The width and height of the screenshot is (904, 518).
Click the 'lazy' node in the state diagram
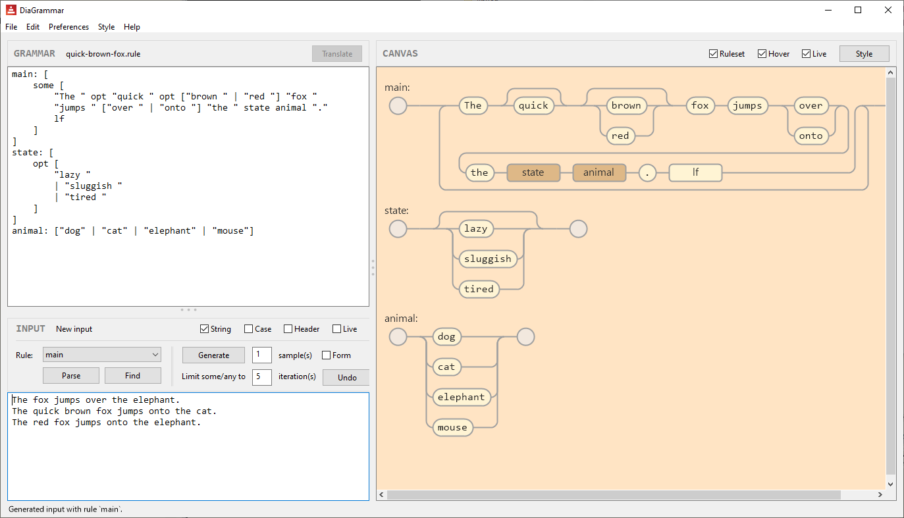point(476,228)
